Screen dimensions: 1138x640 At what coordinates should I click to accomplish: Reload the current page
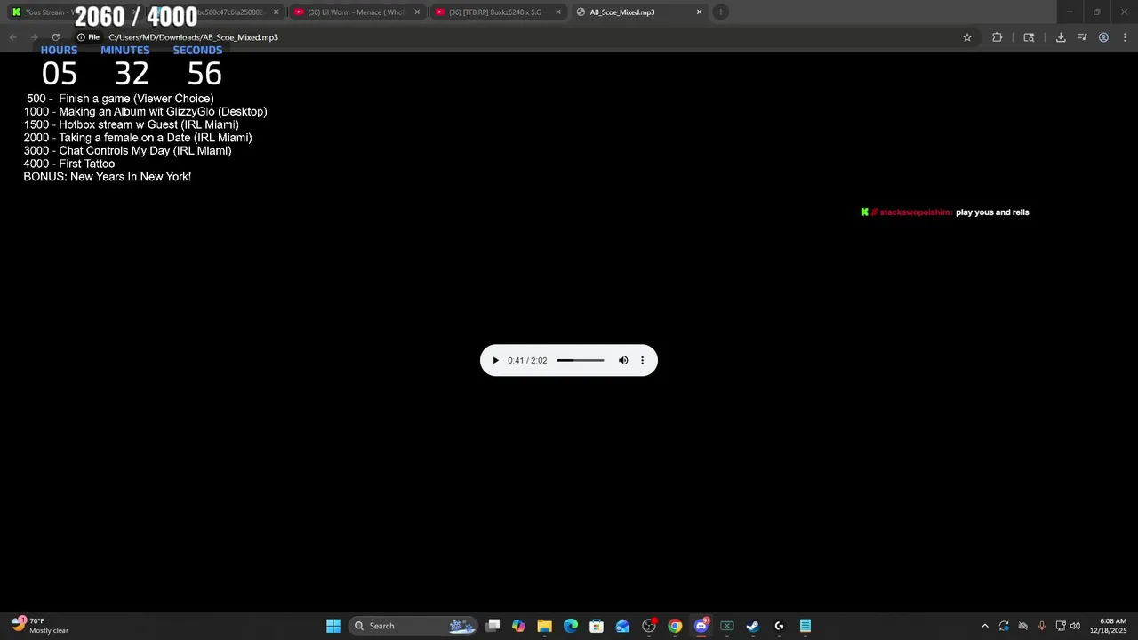tap(55, 37)
